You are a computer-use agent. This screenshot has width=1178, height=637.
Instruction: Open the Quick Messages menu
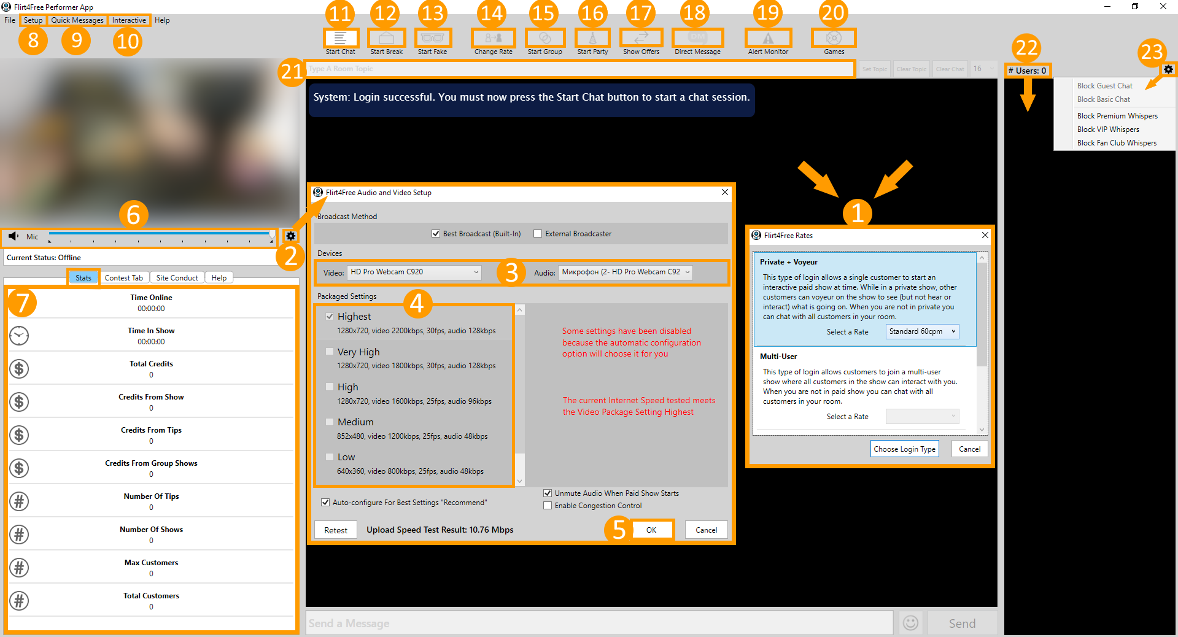[77, 20]
